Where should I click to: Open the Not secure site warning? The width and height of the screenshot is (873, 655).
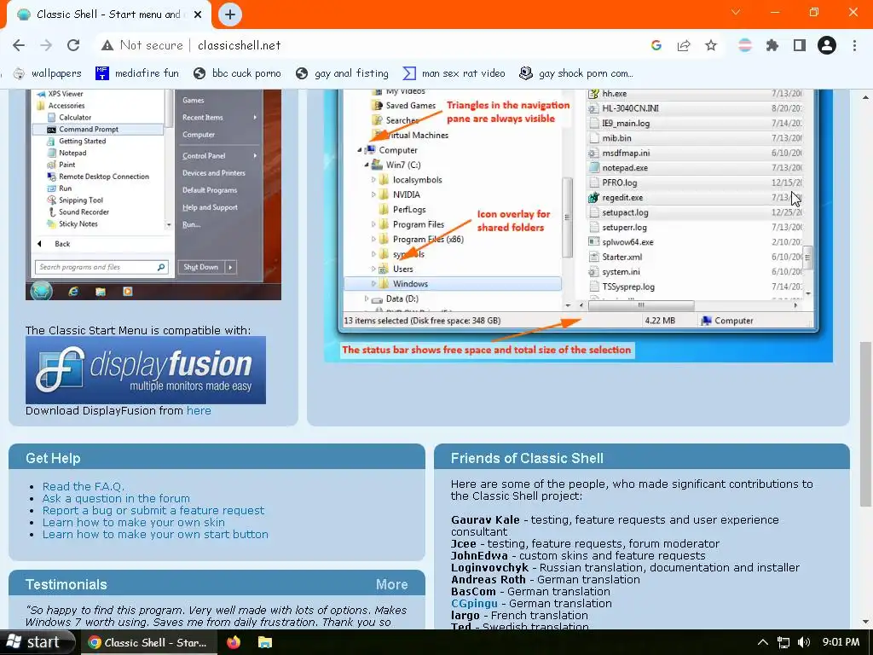coord(142,45)
